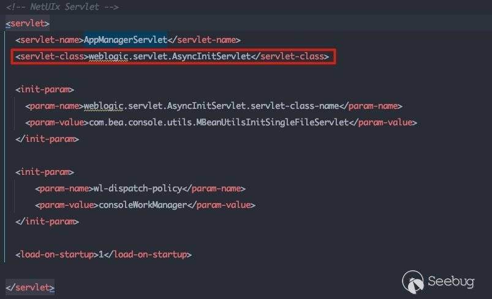Click the closing servlet-name tag
492x299 pixels.
coord(204,40)
